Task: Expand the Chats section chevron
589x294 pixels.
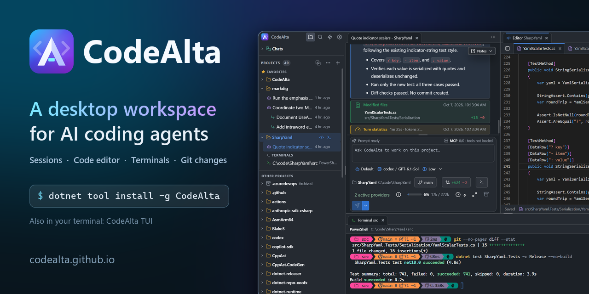Action: 263,49
